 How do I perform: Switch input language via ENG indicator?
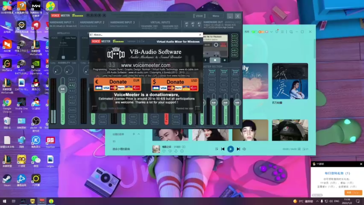point(337,201)
